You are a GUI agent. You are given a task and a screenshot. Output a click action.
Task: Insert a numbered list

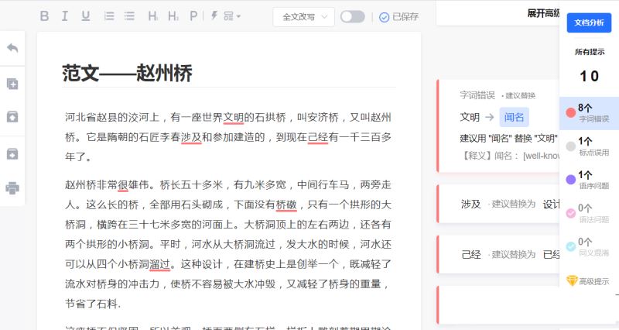[109, 16]
